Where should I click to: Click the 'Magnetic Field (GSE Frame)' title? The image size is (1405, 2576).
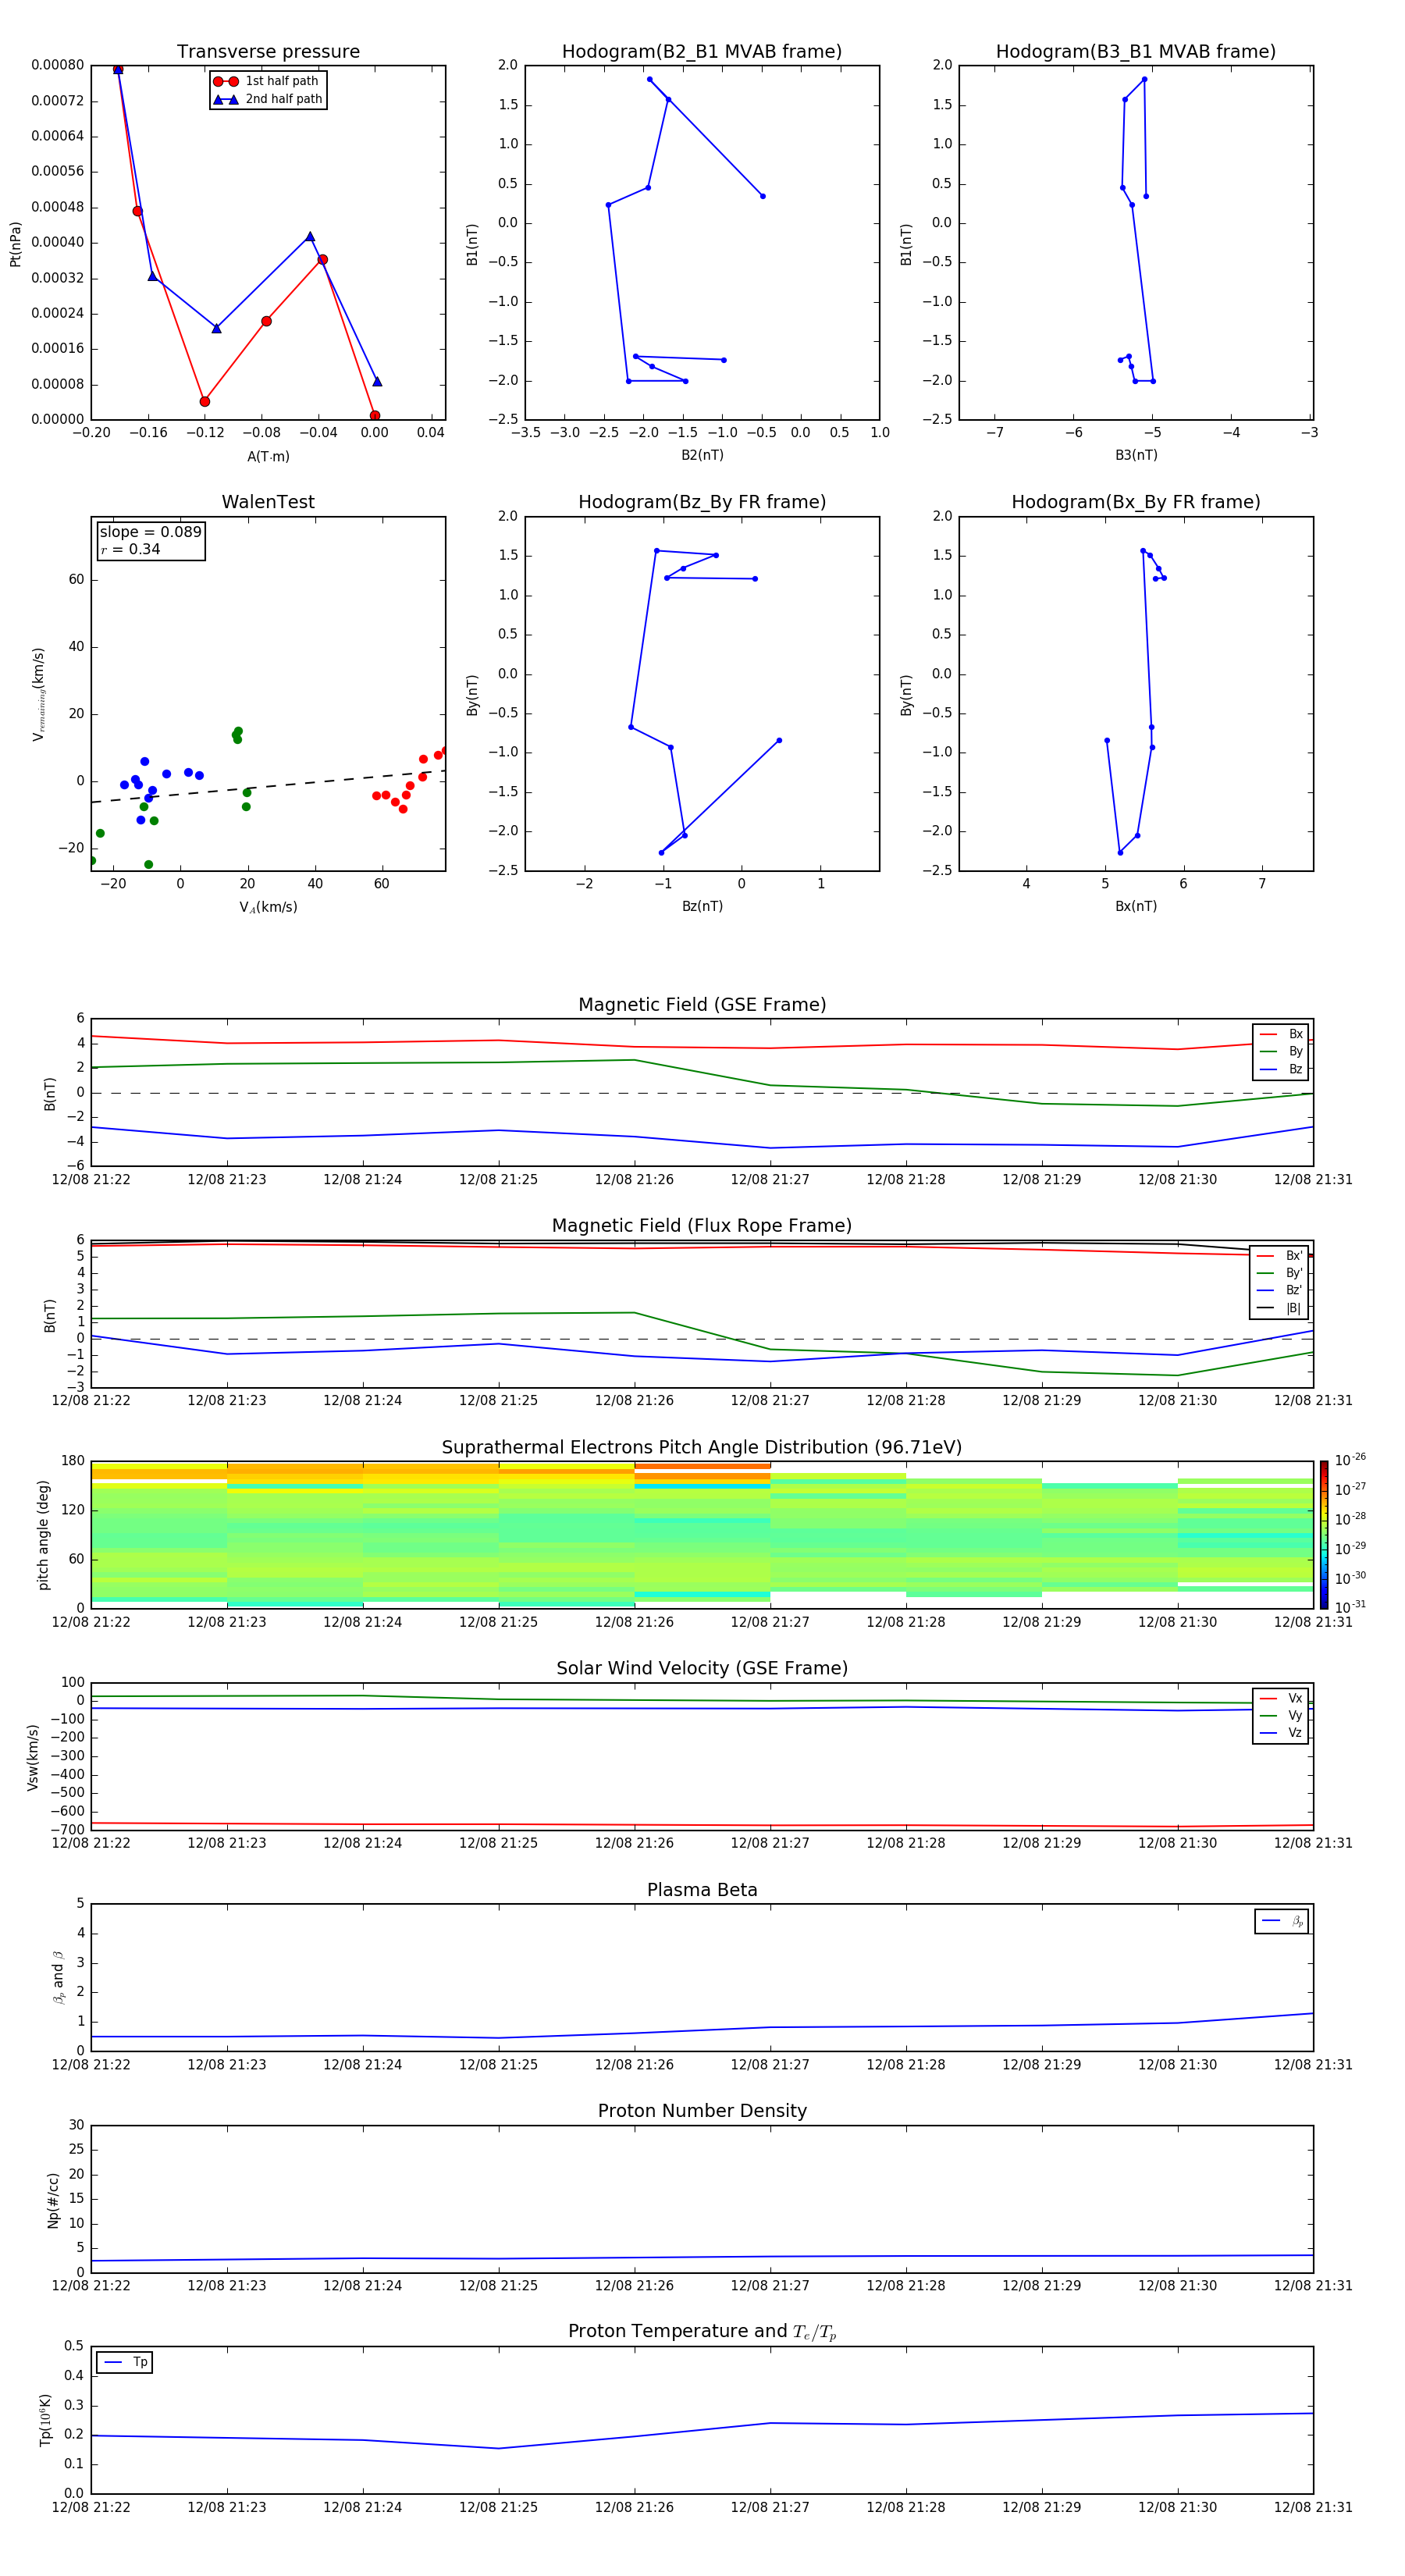pos(702,1005)
